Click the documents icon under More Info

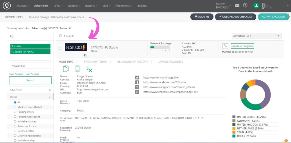66,69
